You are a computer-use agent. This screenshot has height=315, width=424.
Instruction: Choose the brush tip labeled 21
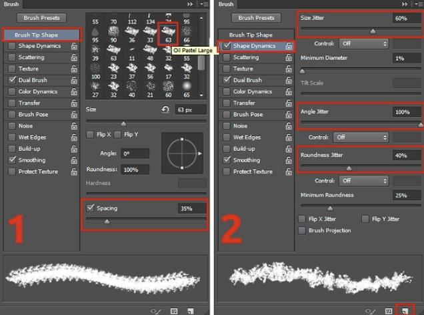[150, 89]
